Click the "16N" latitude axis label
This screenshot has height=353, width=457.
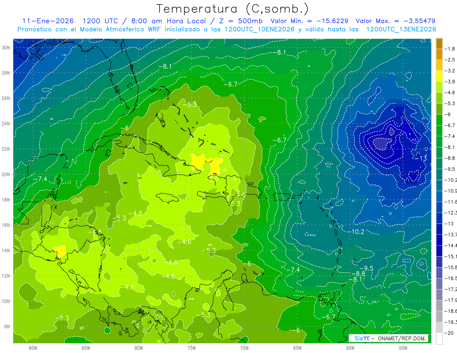pos(6,225)
